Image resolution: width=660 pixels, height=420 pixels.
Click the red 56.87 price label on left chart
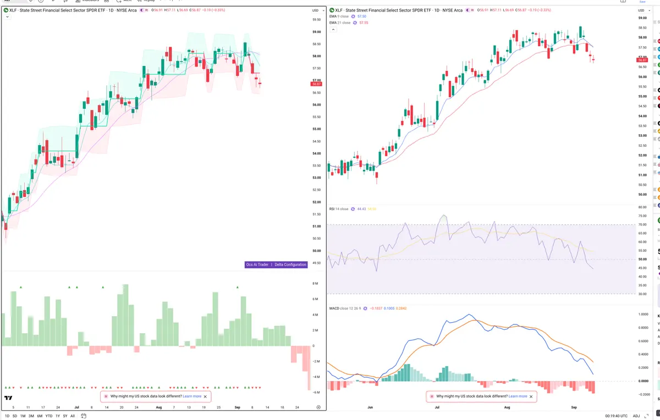coord(316,84)
